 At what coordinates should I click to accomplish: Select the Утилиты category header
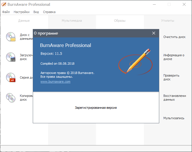(168, 21)
